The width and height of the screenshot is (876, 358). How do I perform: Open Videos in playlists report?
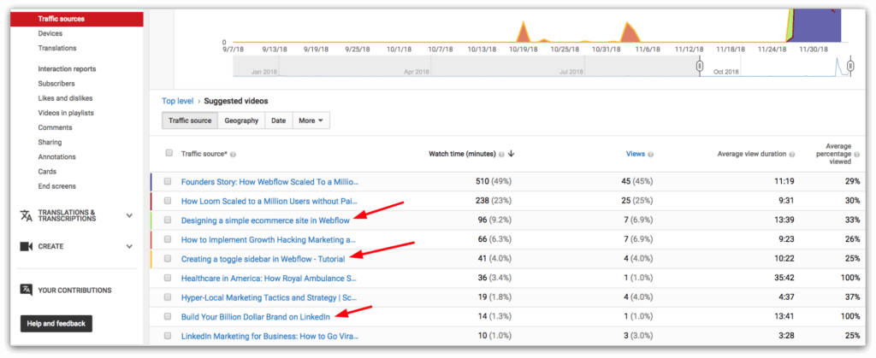[66, 113]
